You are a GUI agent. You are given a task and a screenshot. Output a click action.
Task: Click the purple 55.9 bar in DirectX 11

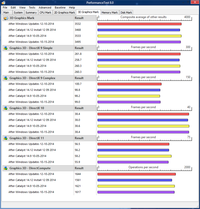(133, 162)
